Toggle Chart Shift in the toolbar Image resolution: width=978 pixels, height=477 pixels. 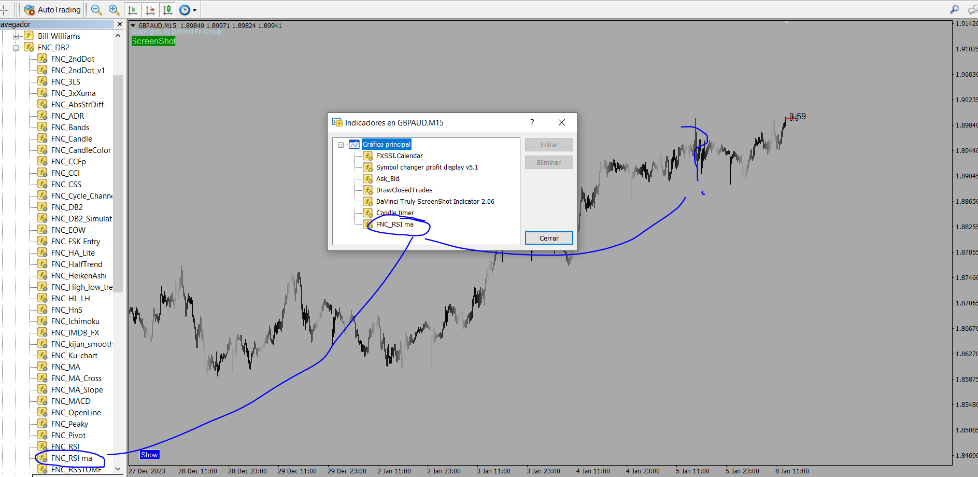click(x=150, y=9)
